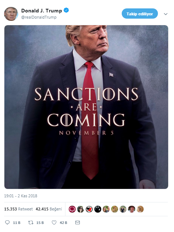Screen dimensions: 174x232
Task: Toggle the Takip ediliyor follow button
Action: point(140,14)
